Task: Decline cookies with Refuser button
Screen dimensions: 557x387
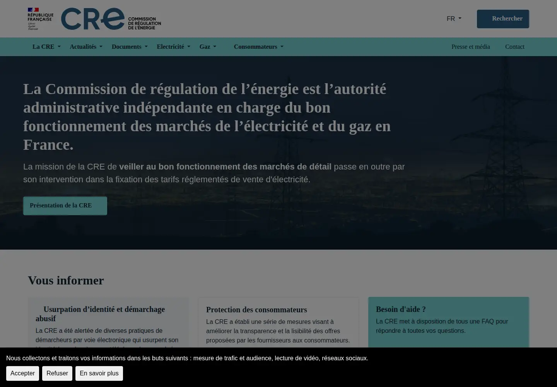Action: [x=57, y=373]
